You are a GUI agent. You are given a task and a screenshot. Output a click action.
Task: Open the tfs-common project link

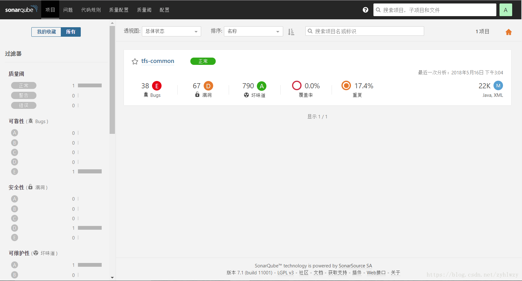pos(158,61)
